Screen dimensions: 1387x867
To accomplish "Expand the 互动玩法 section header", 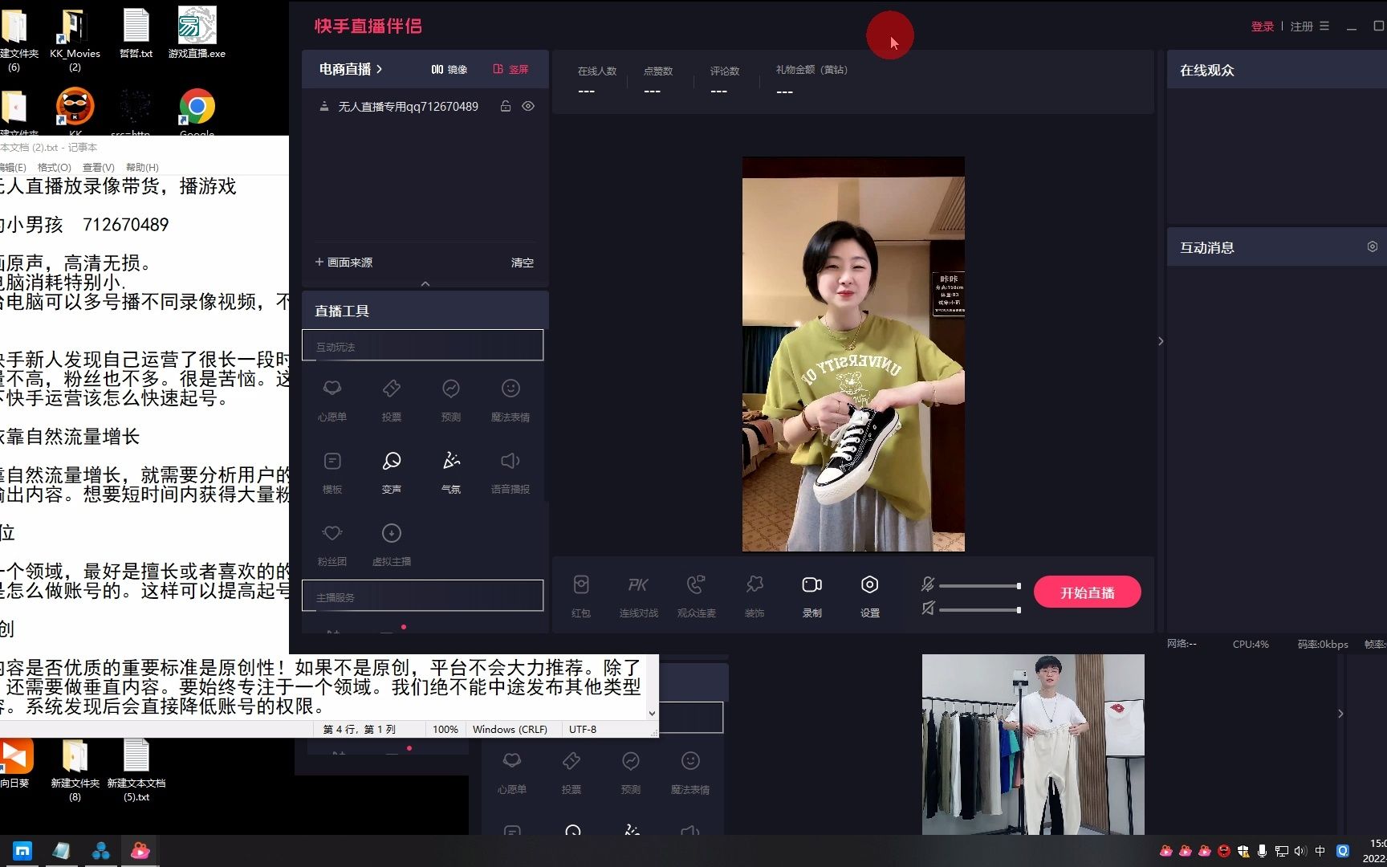I will pos(423,345).
